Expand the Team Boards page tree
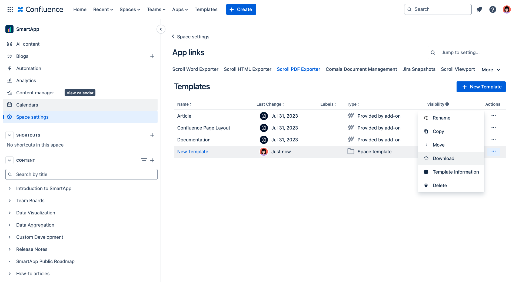Screen dimensions: 519x282 (x=10, y=201)
